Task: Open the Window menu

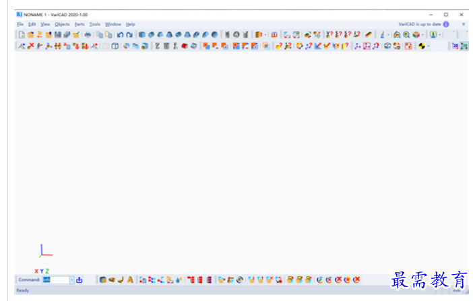Action: pos(113,24)
